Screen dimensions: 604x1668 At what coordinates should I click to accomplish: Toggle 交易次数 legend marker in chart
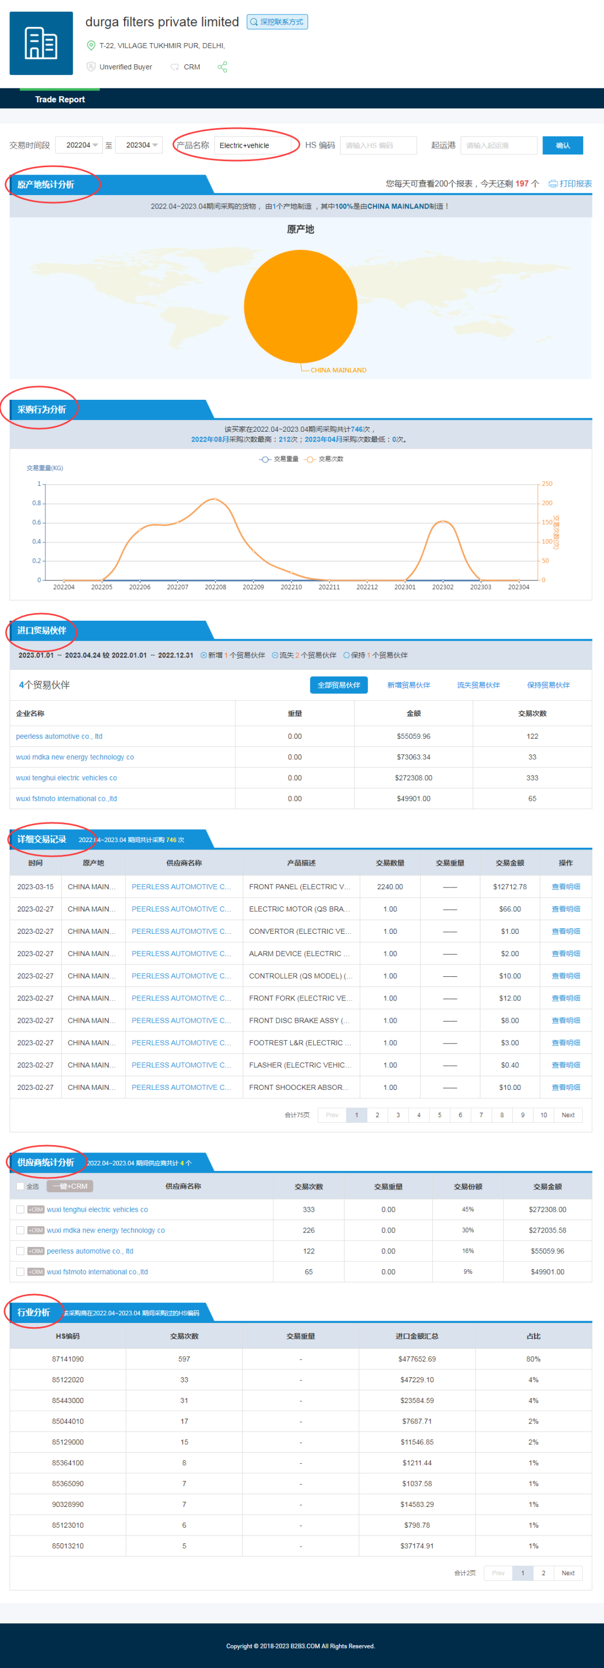click(310, 459)
